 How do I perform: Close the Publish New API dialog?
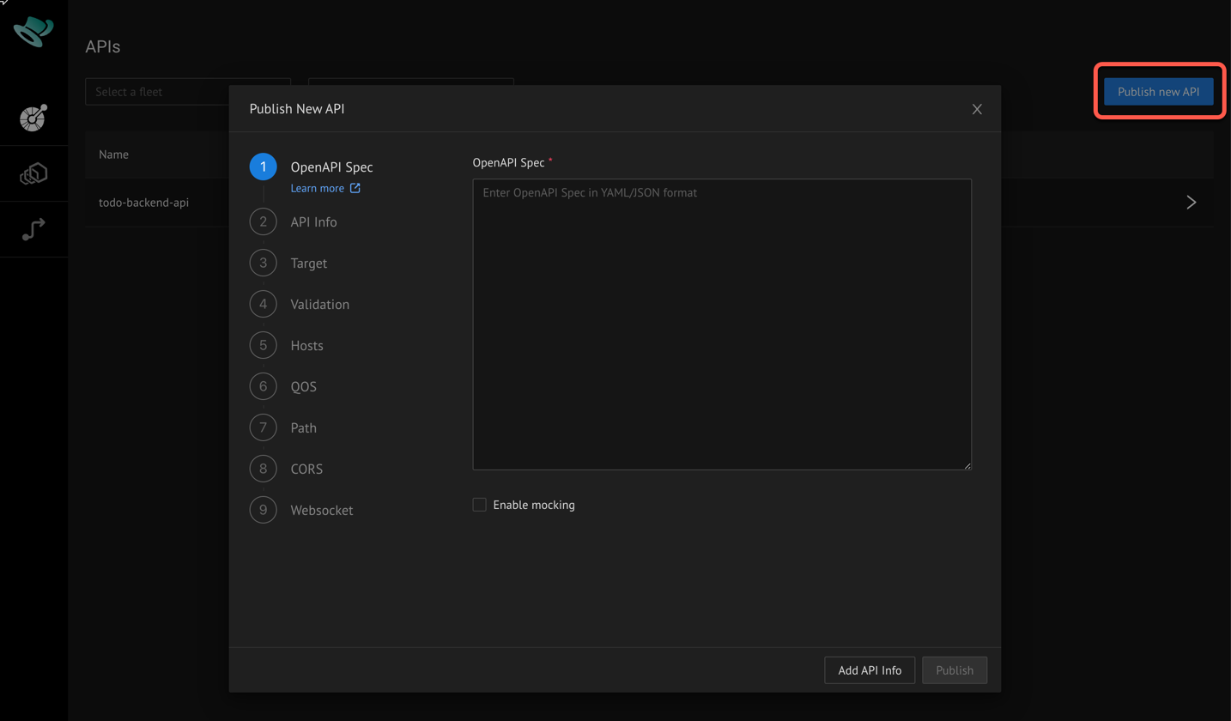point(977,109)
